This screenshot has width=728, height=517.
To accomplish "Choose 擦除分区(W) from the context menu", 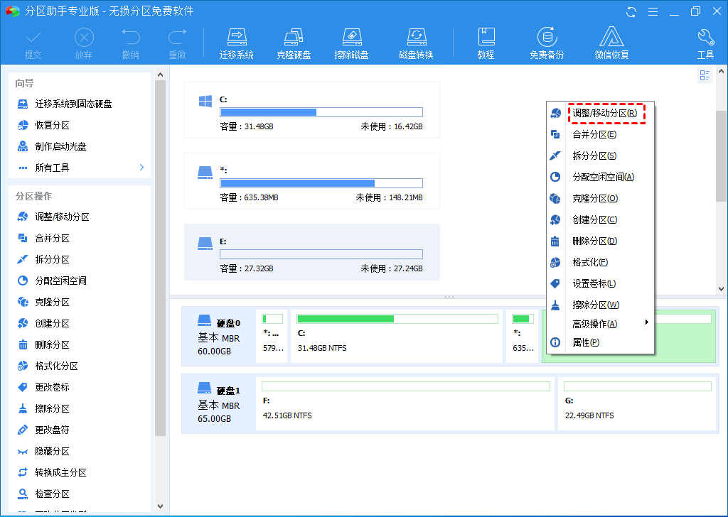I will click(x=600, y=305).
